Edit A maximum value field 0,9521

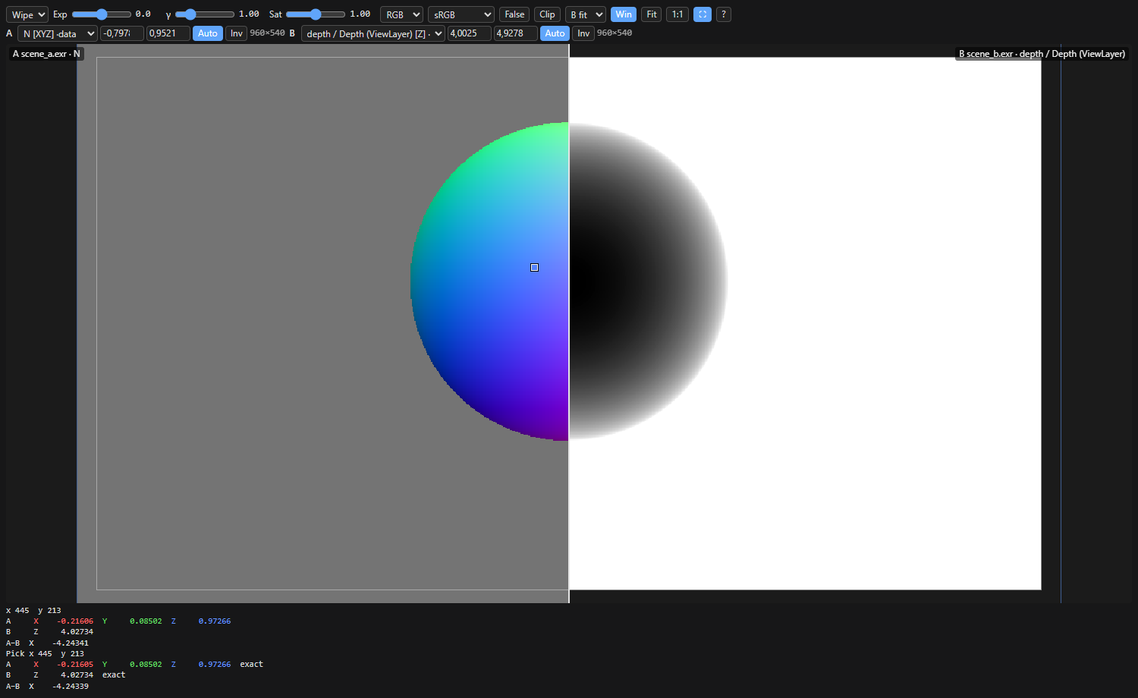click(168, 33)
